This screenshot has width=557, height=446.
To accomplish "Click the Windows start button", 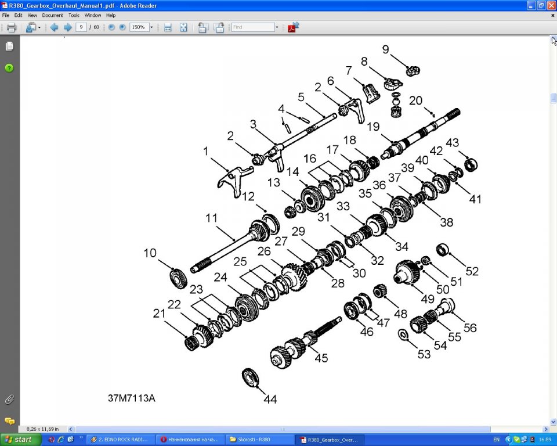I will [21, 440].
